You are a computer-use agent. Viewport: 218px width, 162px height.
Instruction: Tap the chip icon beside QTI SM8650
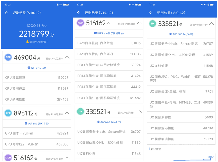click(29, 68)
